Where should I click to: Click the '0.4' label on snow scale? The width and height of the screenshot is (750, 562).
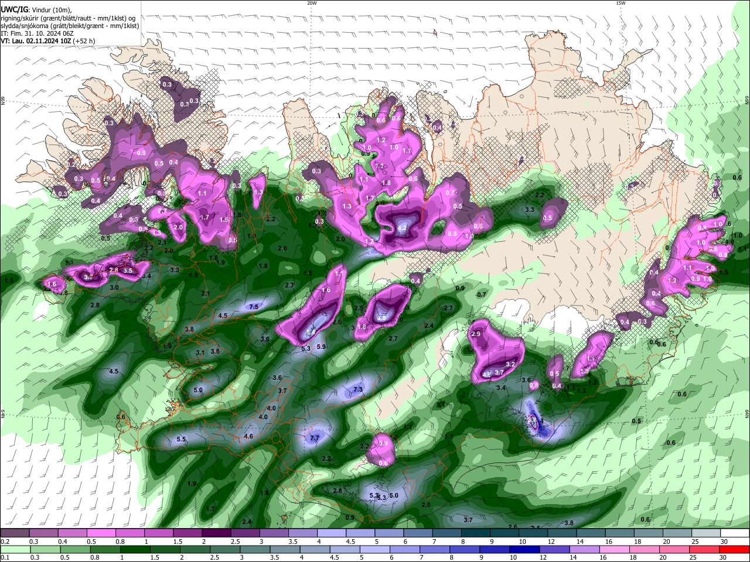[x=63, y=542]
